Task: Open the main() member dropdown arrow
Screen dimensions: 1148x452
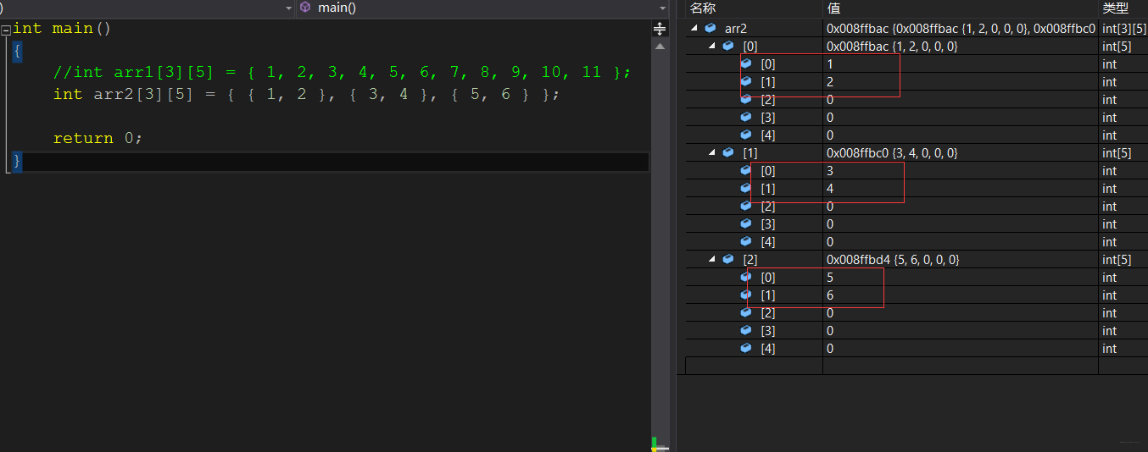Action: [662, 8]
